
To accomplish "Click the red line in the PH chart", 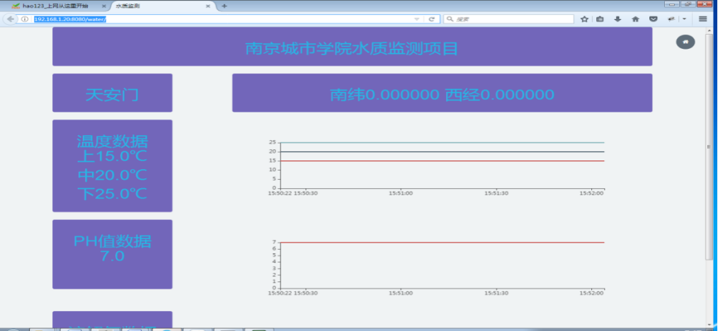I will [443, 243].
